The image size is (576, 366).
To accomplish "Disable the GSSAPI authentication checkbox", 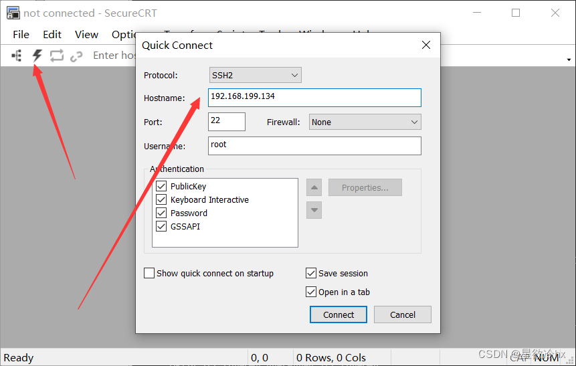I will [161, 226].
